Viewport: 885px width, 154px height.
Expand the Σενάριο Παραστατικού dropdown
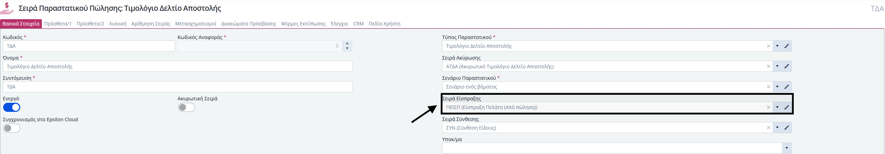click(x=777, y=87)
